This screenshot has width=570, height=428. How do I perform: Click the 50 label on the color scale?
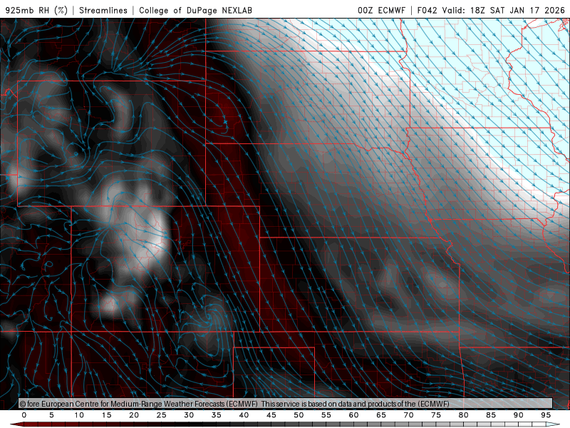click(x=299, y=415)
